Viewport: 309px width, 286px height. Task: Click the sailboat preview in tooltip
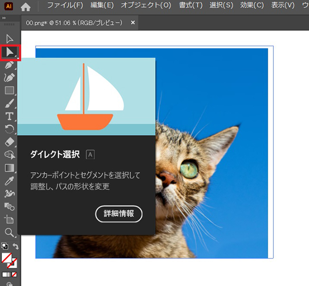click(86, 96)
